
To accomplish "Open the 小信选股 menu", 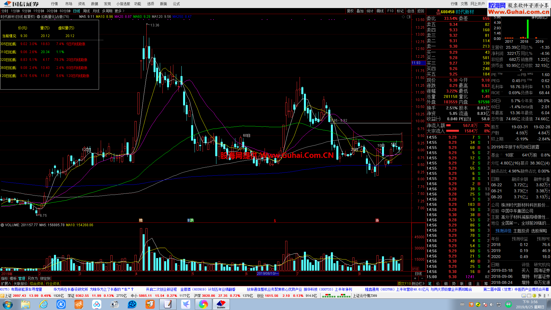I will [x=123, y=4].
